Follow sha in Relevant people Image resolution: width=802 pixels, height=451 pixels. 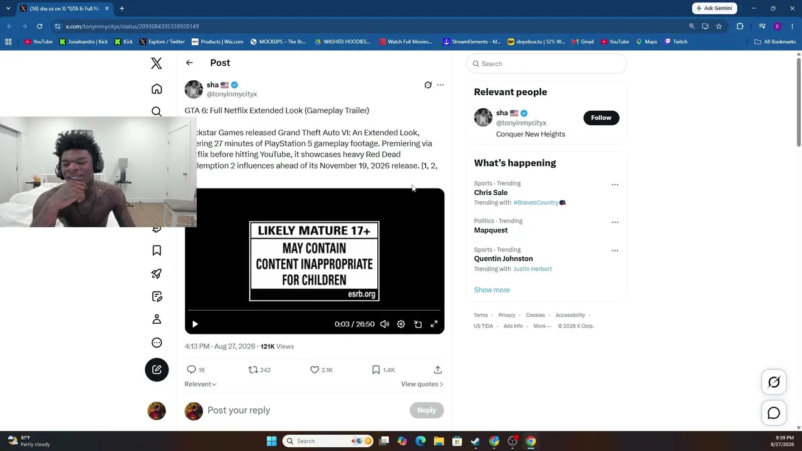(x=601, y=118)
